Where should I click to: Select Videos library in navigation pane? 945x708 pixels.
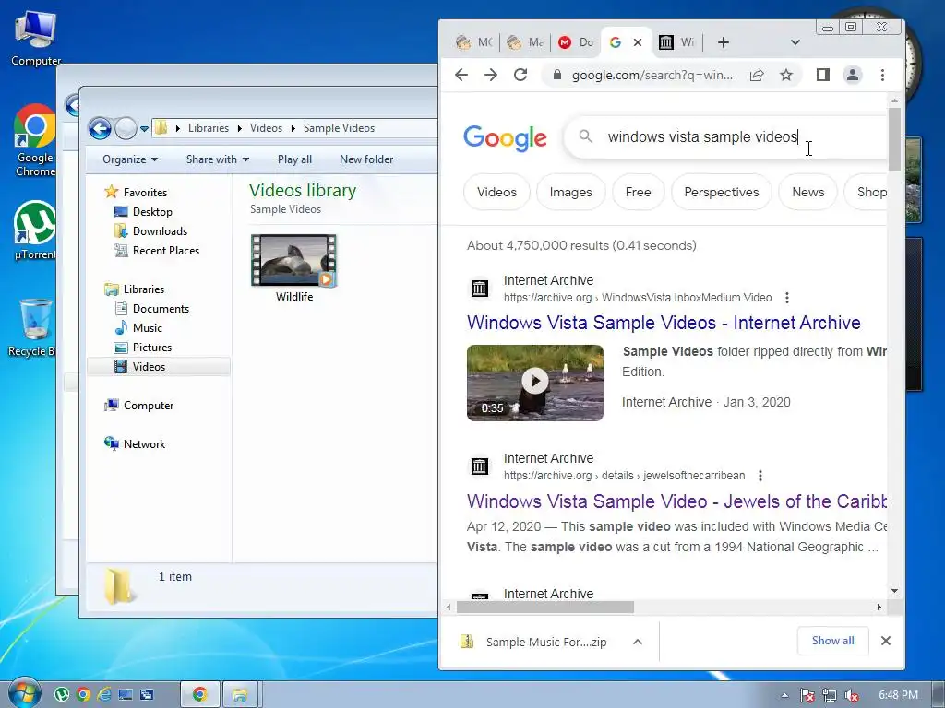(x=149, y=367)
